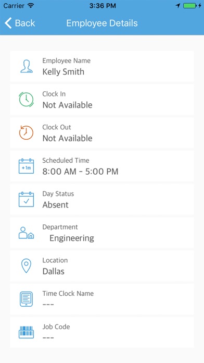Tap the Clock In Not Available value
Viewport: 204px width, 363px height.
tap(68, 105)
